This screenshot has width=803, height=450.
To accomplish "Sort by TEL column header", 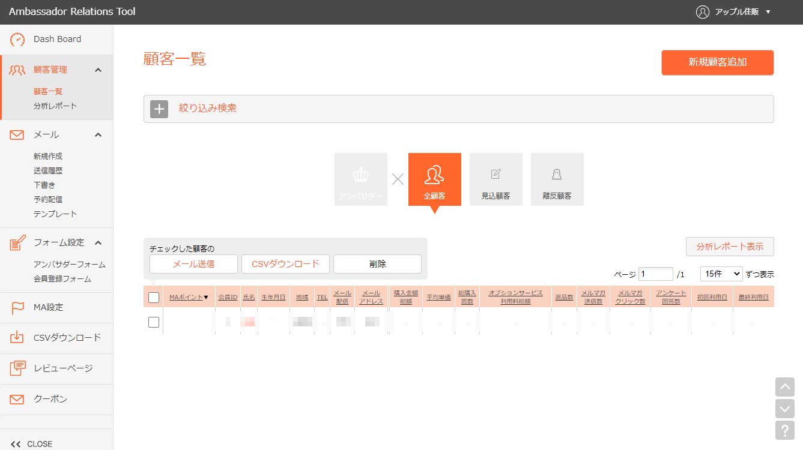I will pos(322,297).
